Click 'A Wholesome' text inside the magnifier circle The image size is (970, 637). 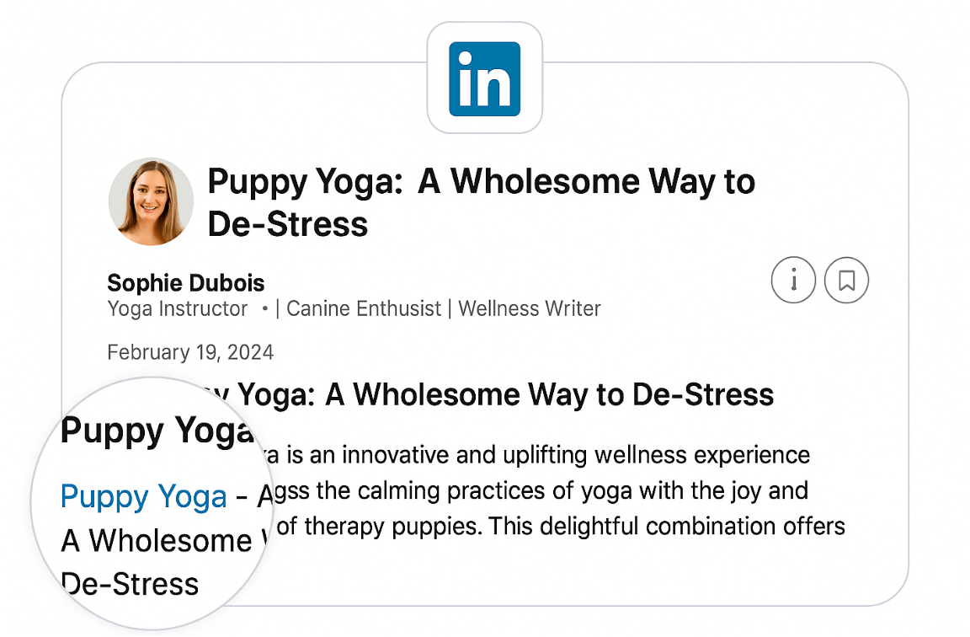157,540
